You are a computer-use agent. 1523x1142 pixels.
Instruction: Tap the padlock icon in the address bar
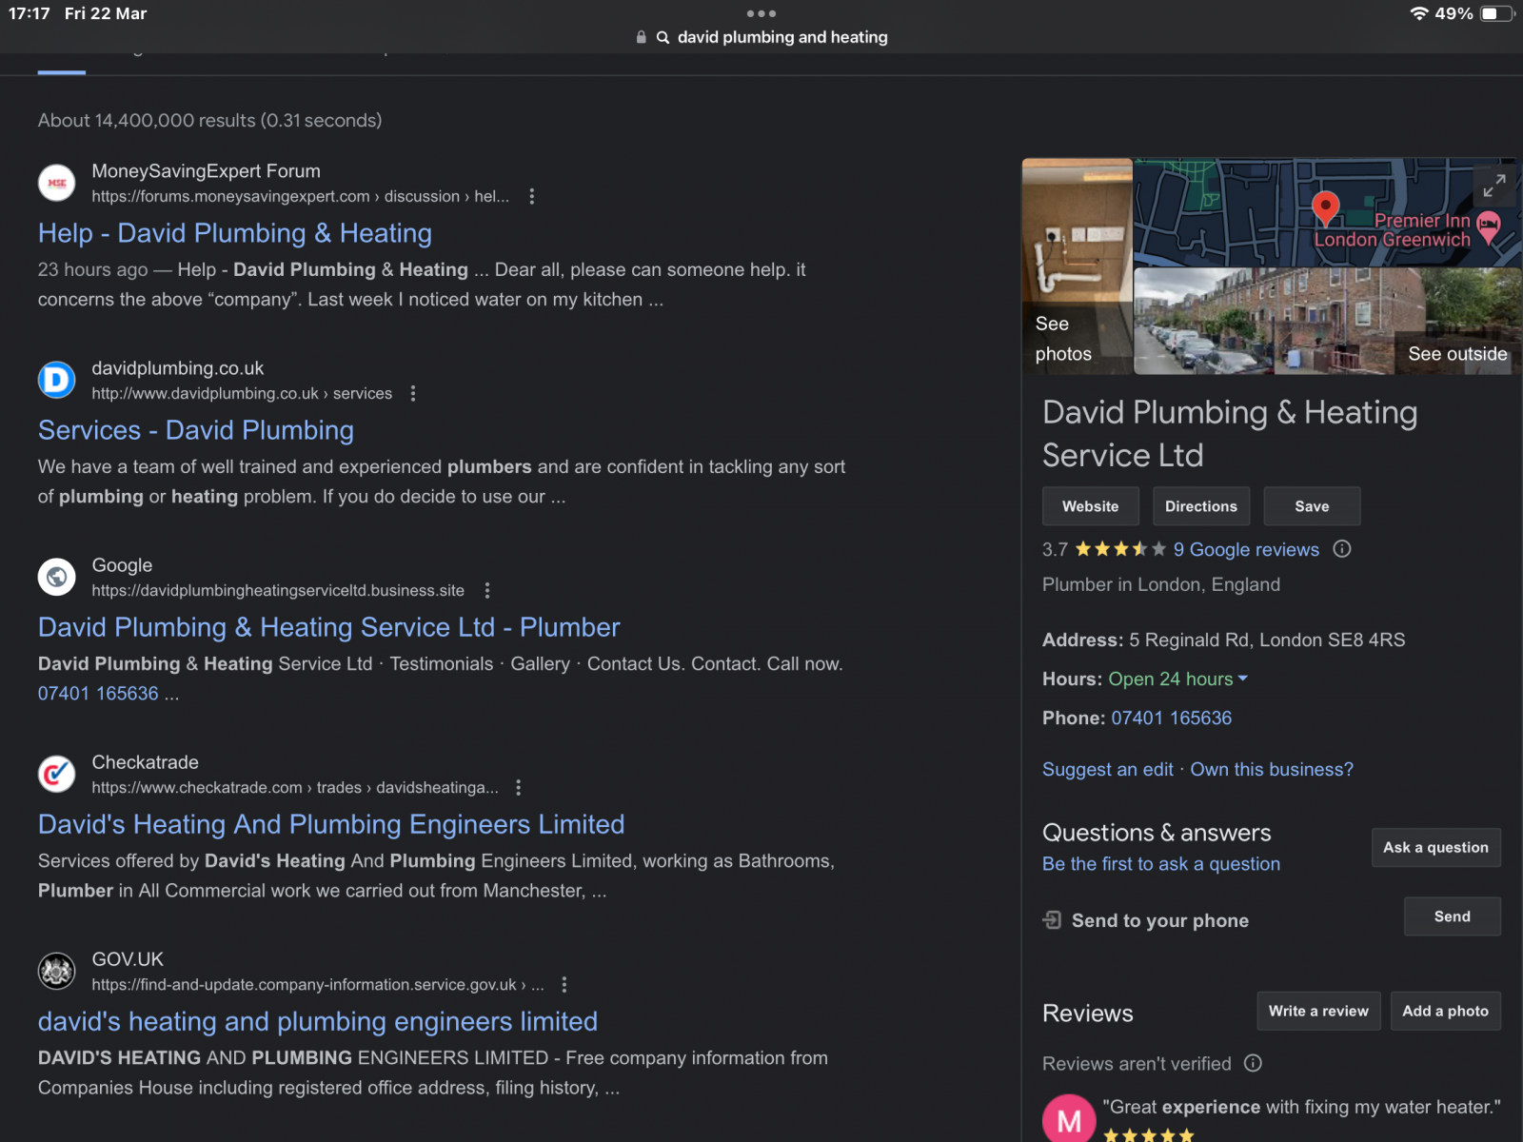coord(641,37)
